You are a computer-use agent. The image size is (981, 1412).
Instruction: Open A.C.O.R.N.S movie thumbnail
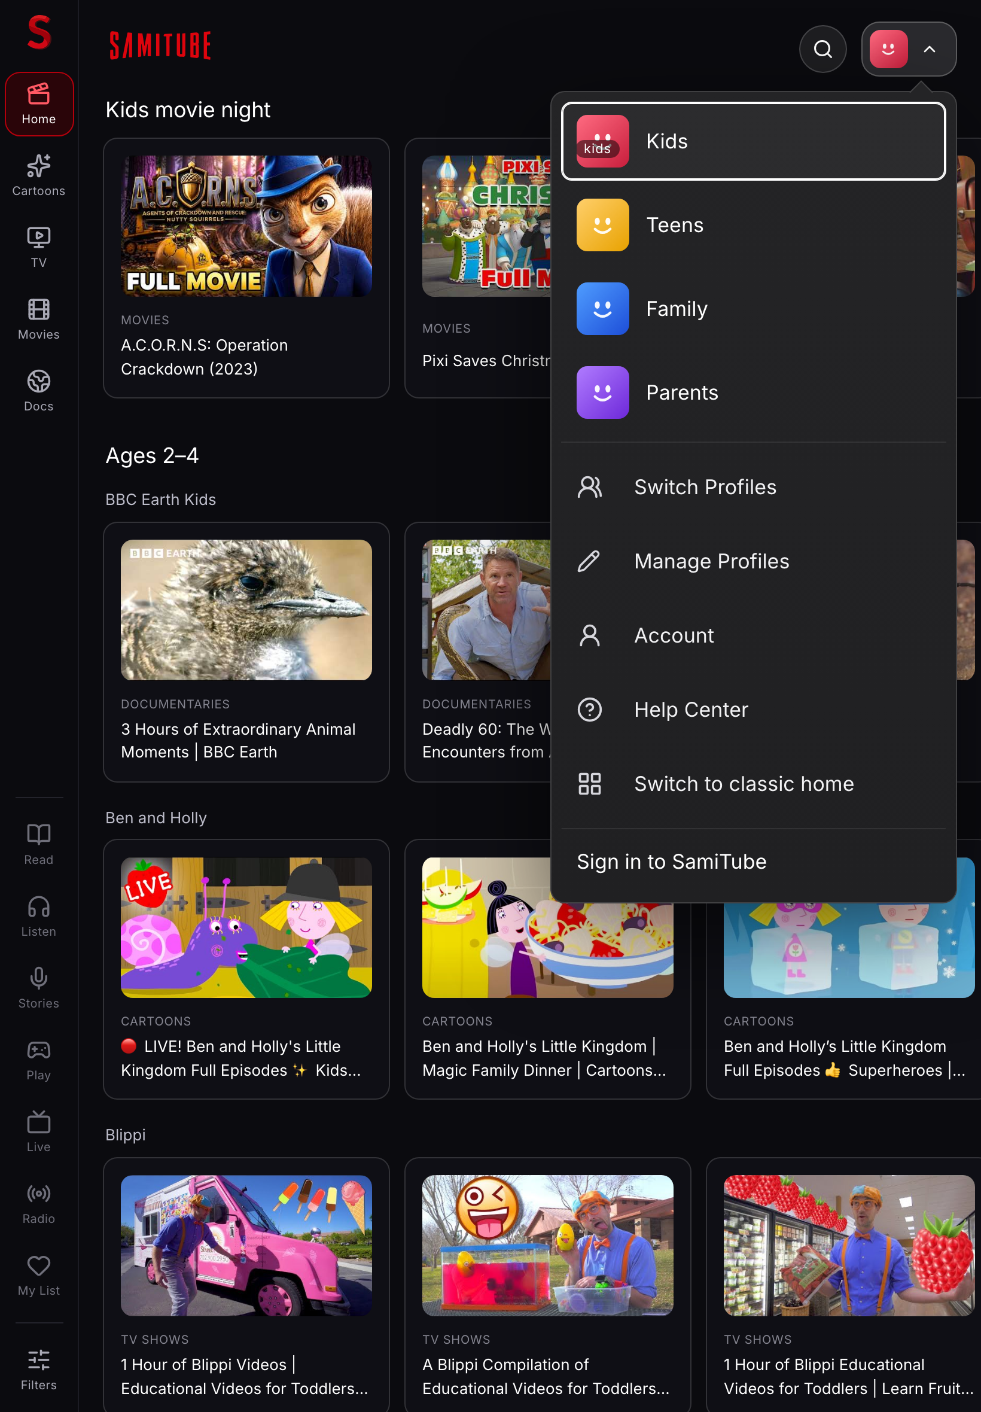(246, 226)
